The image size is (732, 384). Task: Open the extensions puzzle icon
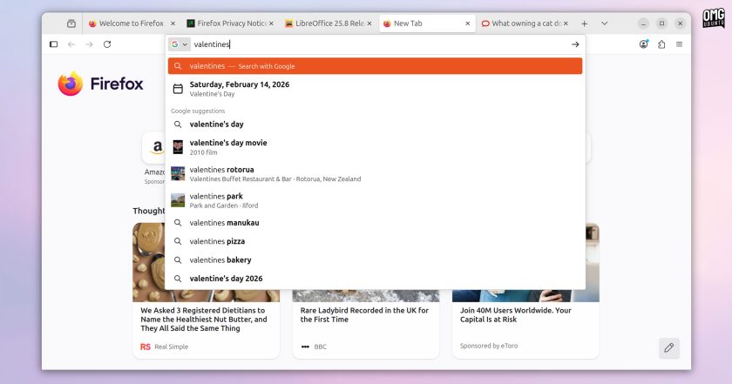(661, 44)
